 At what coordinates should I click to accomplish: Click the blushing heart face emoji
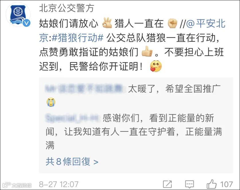tap(155, 66)
